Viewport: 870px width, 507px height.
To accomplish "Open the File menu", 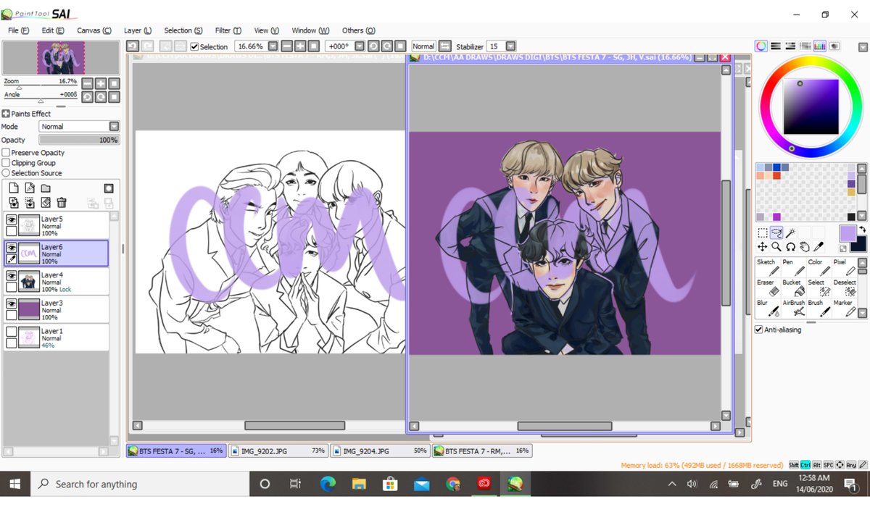I will 18,30.
